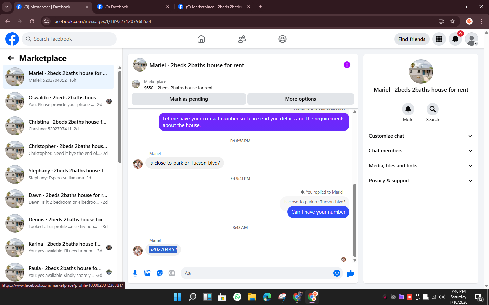Send a thumbs up like
Image resolution: width=489 pixels, height=305 pixels.
(x=350, y=273)
